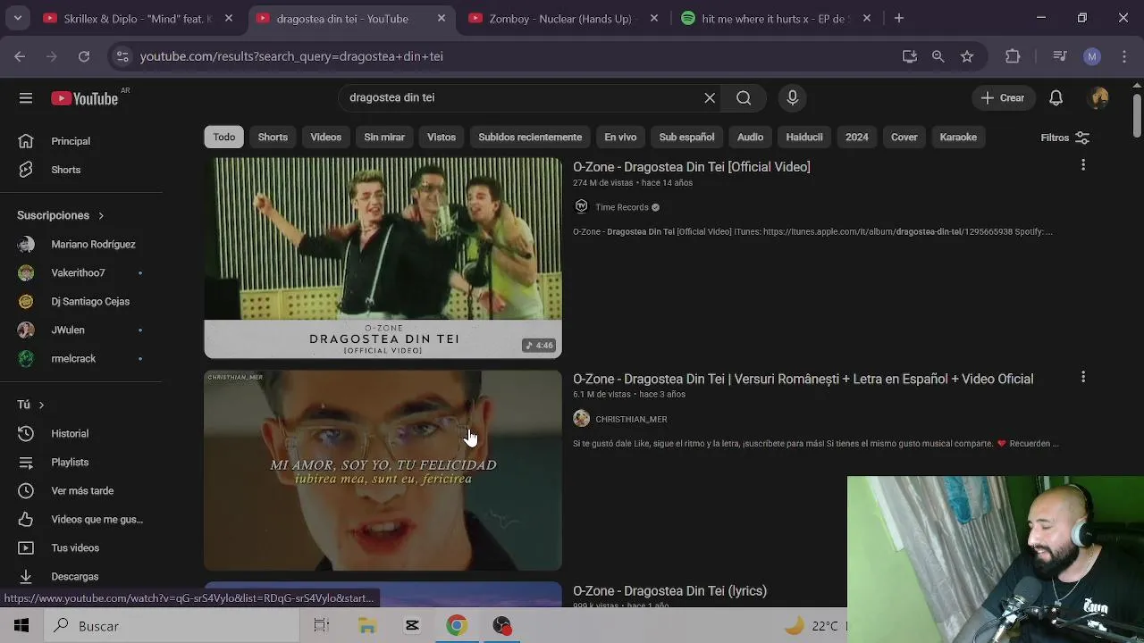The height and width of the screenshot is (643, 1144).
Task: Open YouTube notifications bell
Action: tap(1056, 97)
